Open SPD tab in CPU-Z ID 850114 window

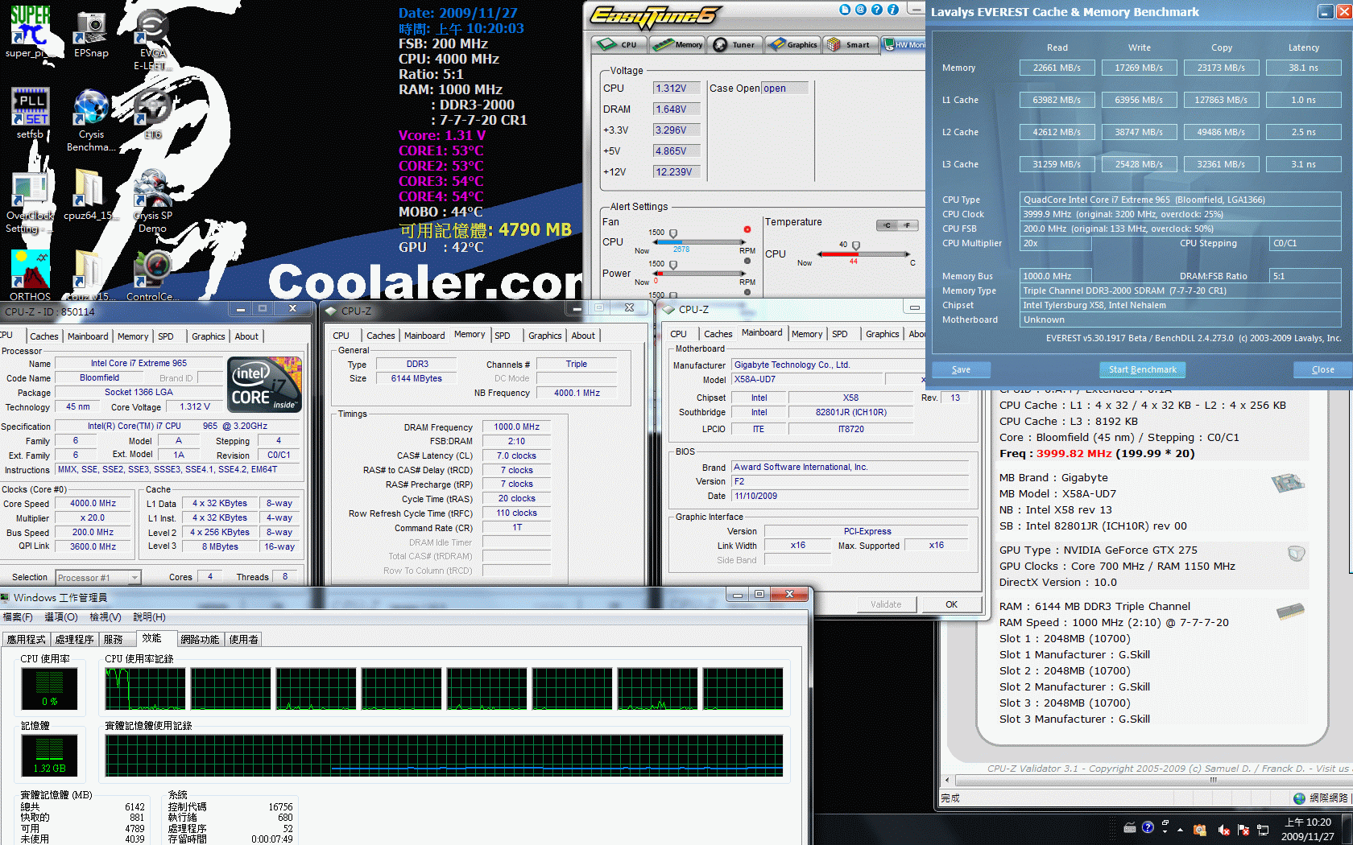166,336
